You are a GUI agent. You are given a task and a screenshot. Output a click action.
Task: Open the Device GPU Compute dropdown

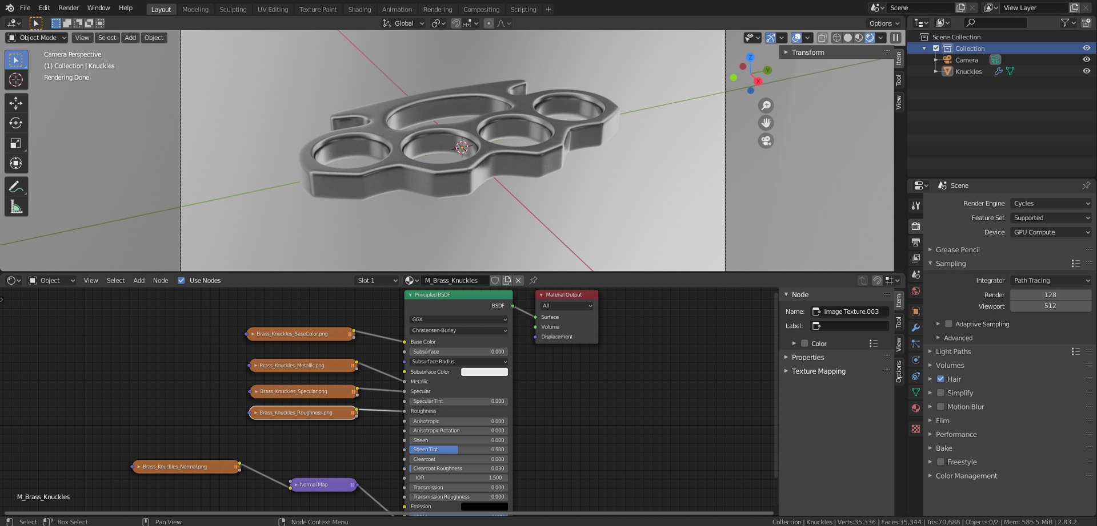[x=1051, y=232]
